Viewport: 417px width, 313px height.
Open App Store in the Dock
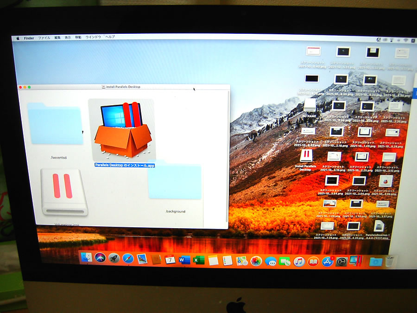(328, 262)
